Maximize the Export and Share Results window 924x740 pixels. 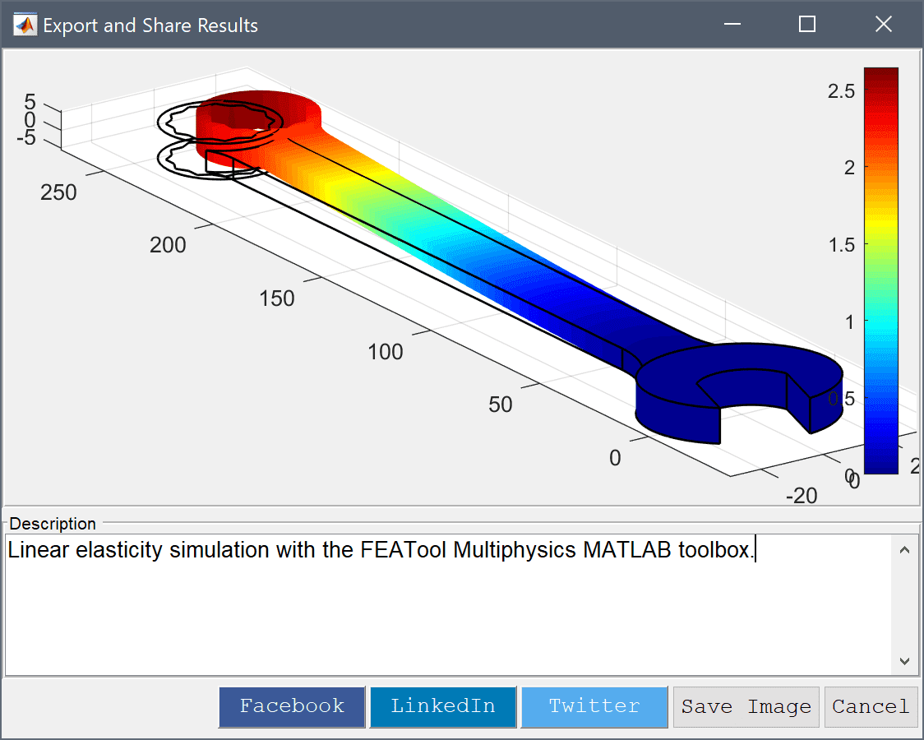pyautogui.click(x=806, y=24)
